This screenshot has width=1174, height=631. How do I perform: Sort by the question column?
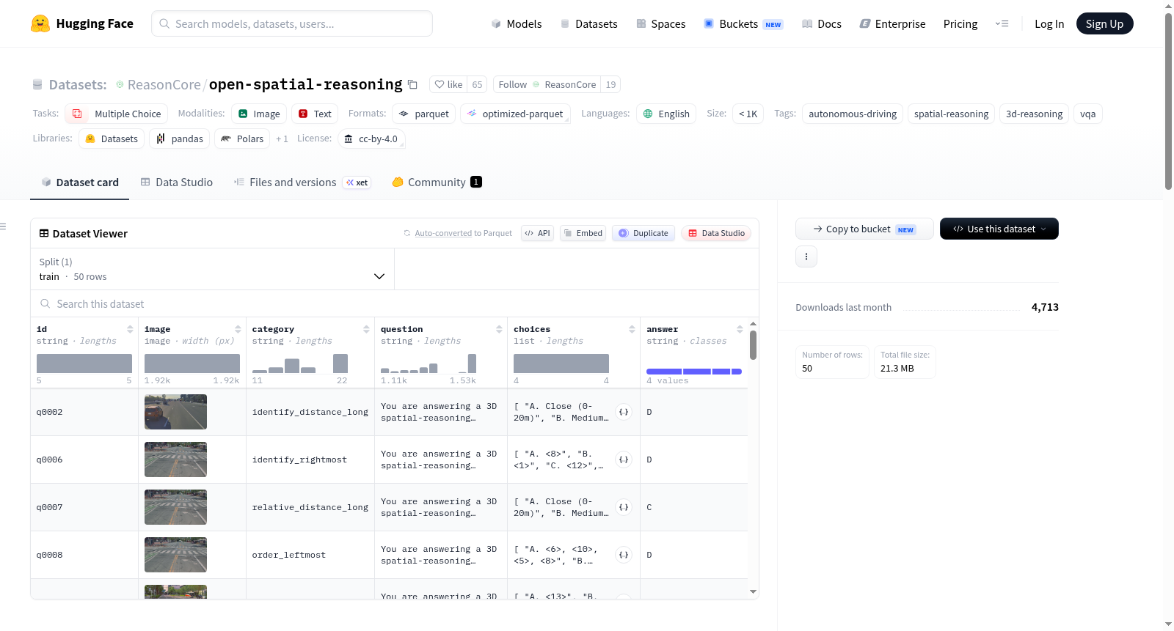point(499,329)
